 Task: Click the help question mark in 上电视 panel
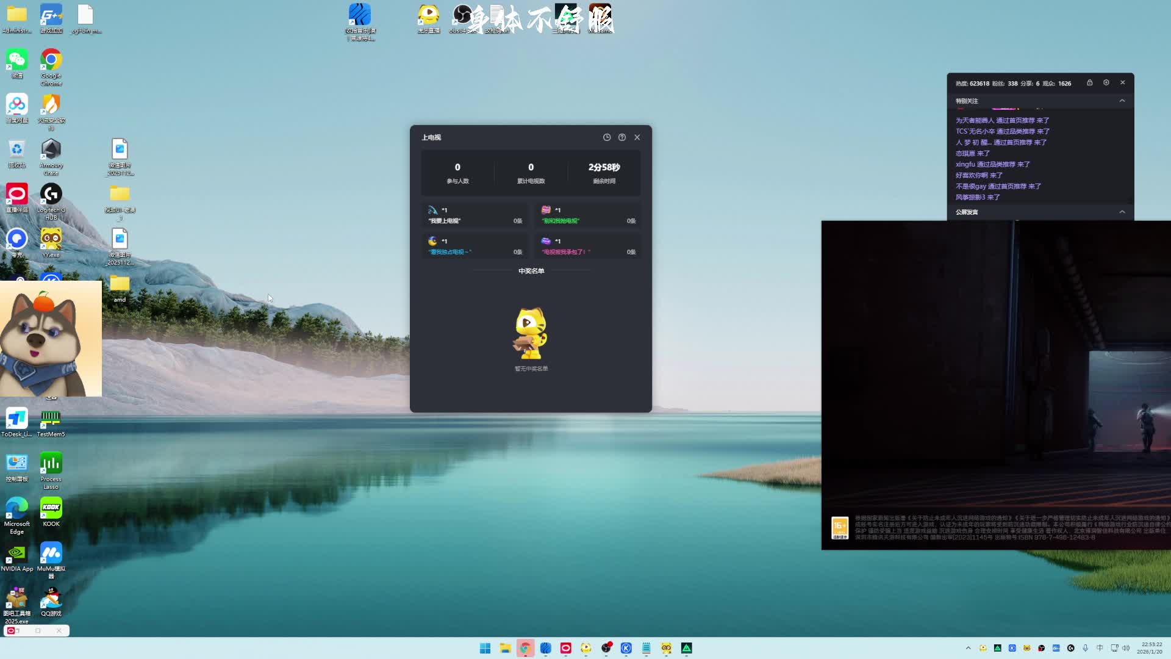(621, 137)
